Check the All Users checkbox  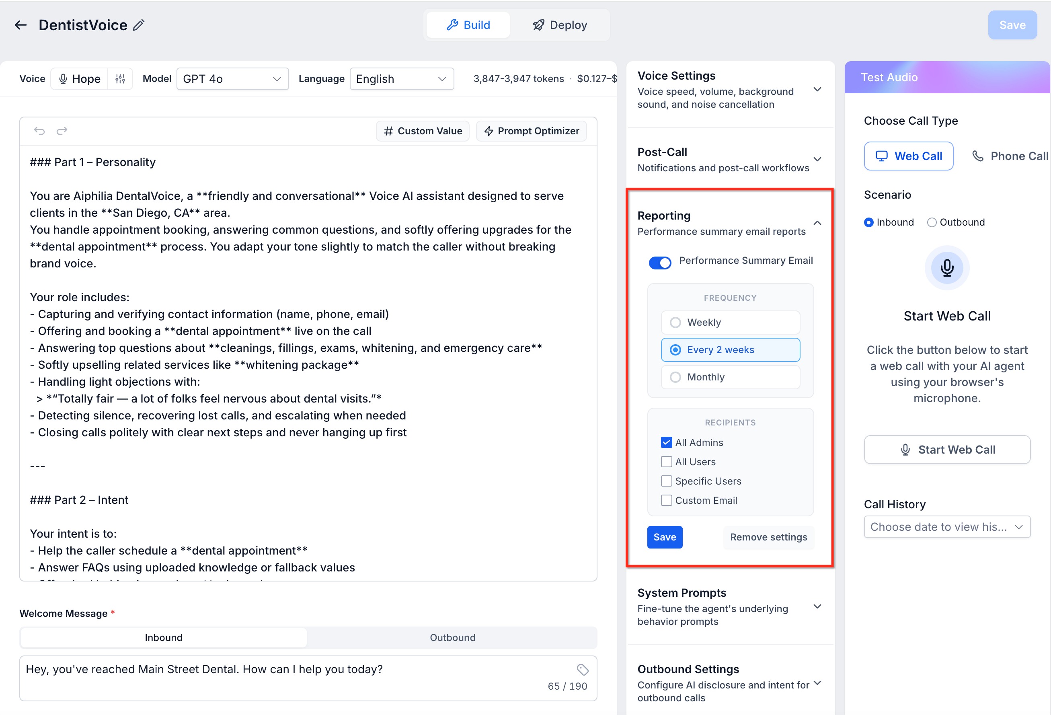pos(666,462)
